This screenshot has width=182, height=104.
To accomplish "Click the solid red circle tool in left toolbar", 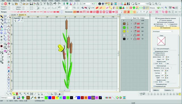I will 1,46.
